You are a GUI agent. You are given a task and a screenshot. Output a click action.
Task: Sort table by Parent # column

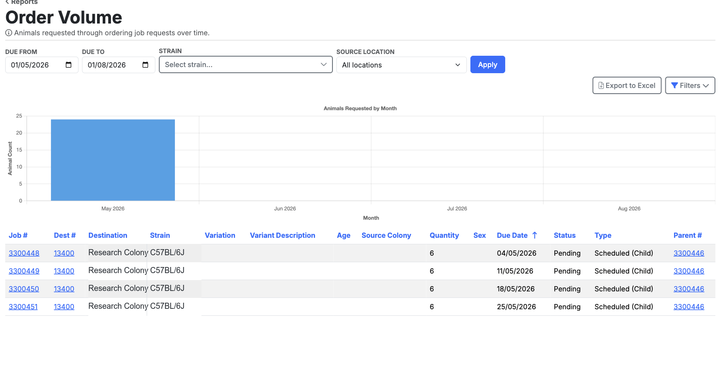[x=688, y=235]
